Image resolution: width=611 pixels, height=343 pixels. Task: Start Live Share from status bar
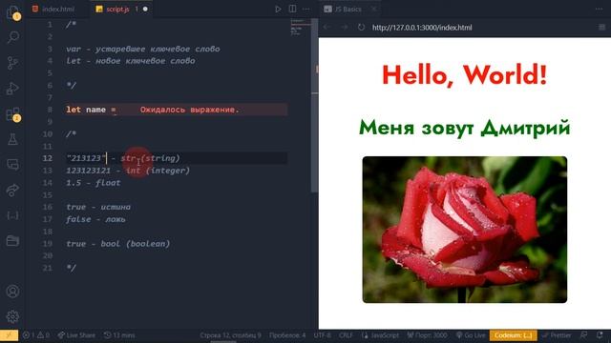click(76, 335)
